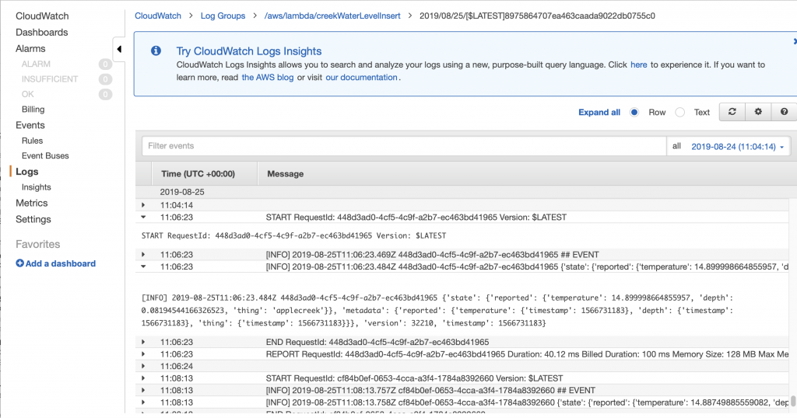Viewport: 797px width, 418px height.
Task: Go to CloudWatch breadcrumb link
Action: coord(158,16)
